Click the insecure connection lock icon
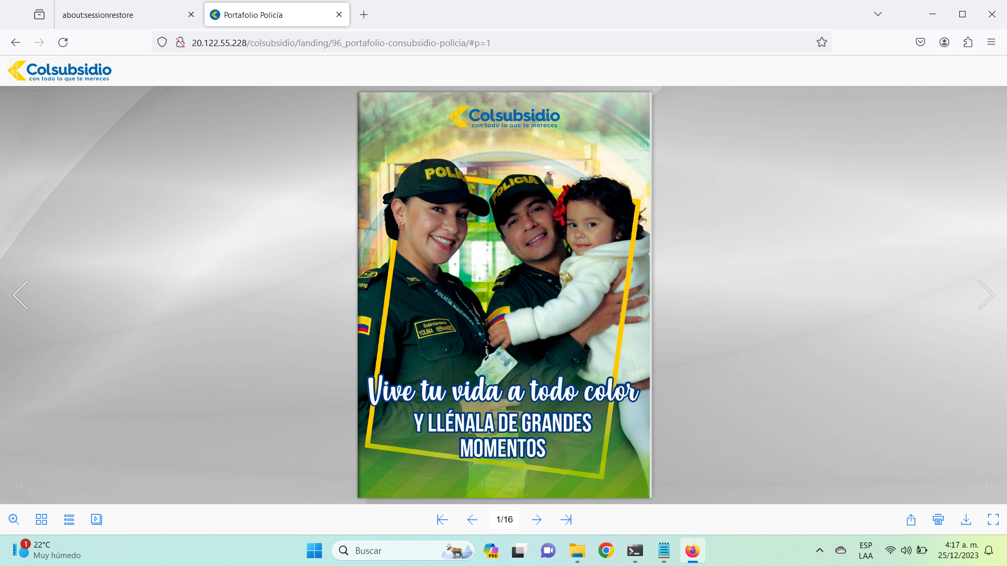Viewport: 1007px width, 566px height. click(x=180, y=42)
